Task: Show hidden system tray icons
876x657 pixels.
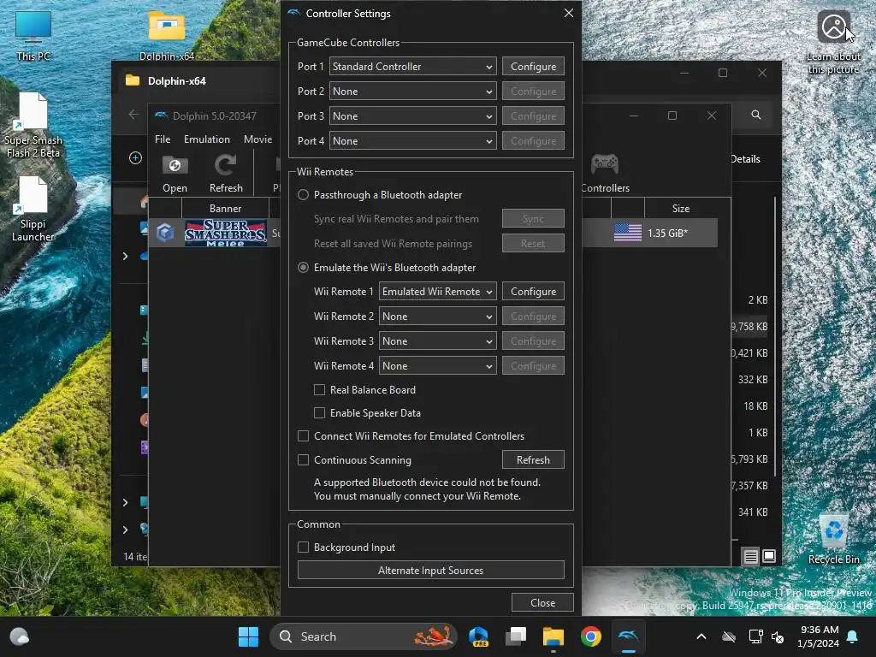Action: pyautogui.click(x=701, y=636)
